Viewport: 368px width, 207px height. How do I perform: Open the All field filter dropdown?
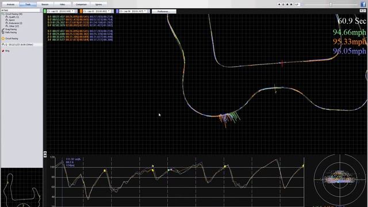(22, 10)
